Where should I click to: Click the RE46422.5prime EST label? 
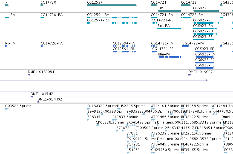[195, 144]
